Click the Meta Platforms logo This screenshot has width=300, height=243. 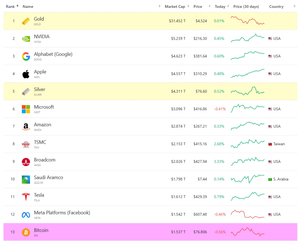[26, 214]
